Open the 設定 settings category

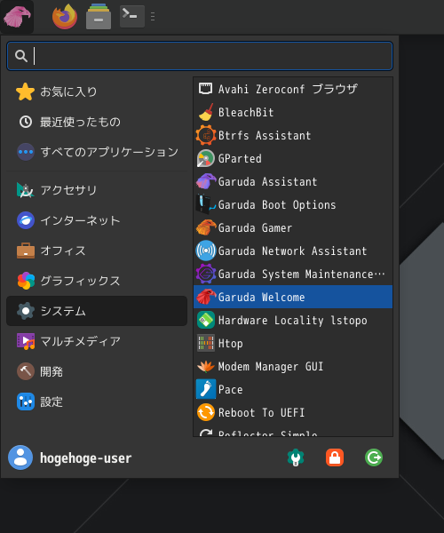point(97,402)
